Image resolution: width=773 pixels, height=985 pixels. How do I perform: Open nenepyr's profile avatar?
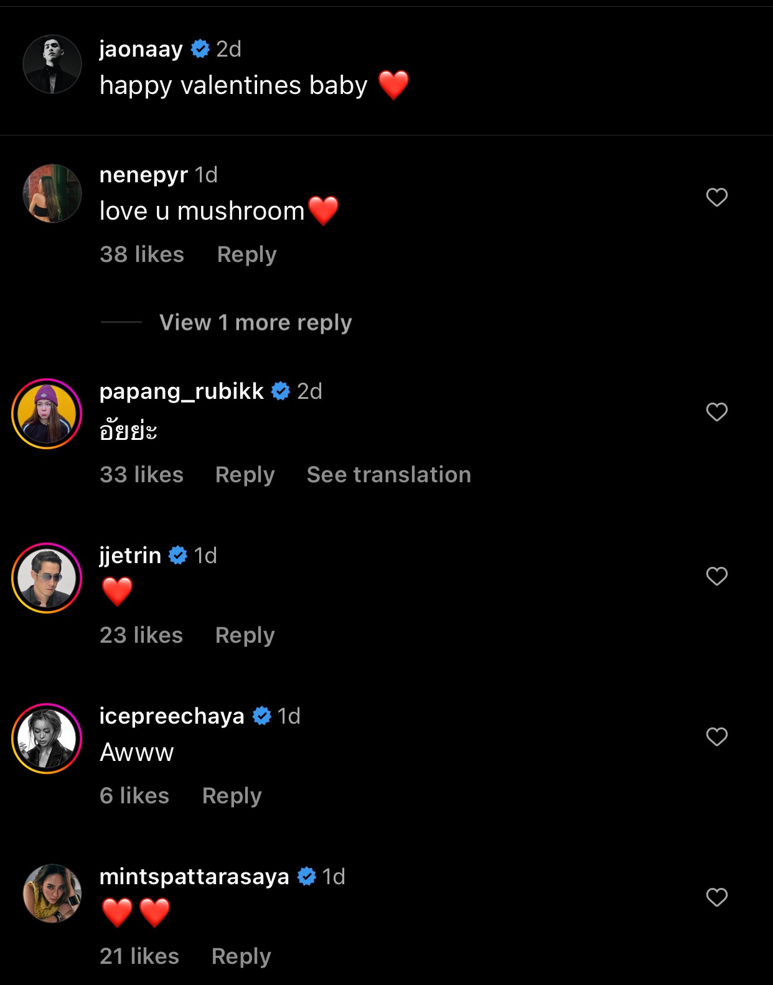tap(52, 194)
